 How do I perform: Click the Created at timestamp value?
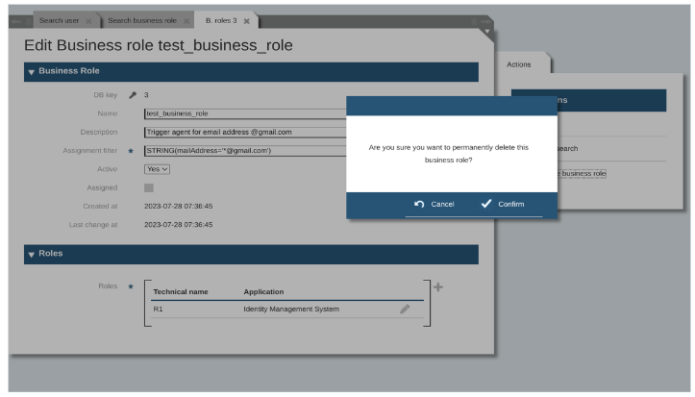178,207
